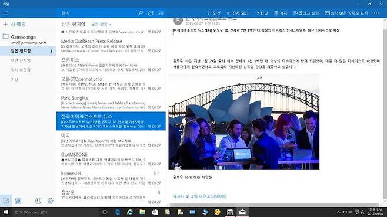Click the volume tray icon
387x217 pixels.
[x=351, y=212]
